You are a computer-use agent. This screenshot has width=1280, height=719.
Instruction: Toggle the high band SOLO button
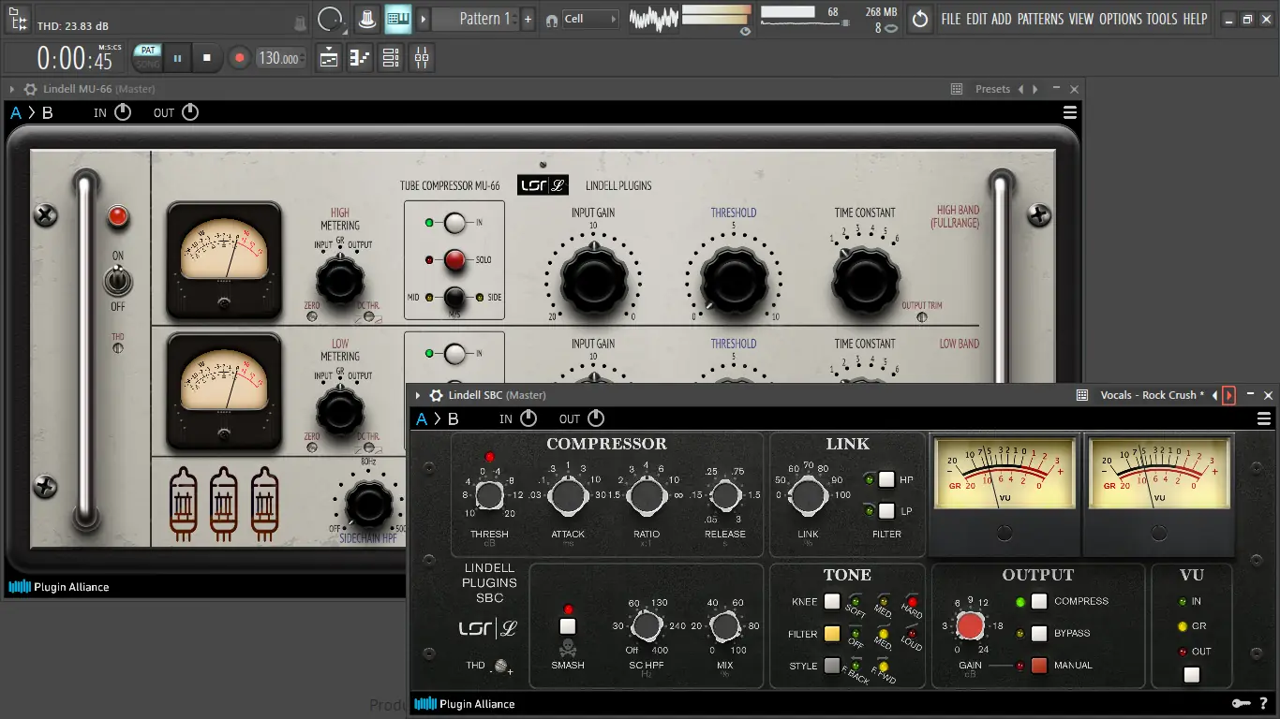pyautogui.click(x=455, y=259)
